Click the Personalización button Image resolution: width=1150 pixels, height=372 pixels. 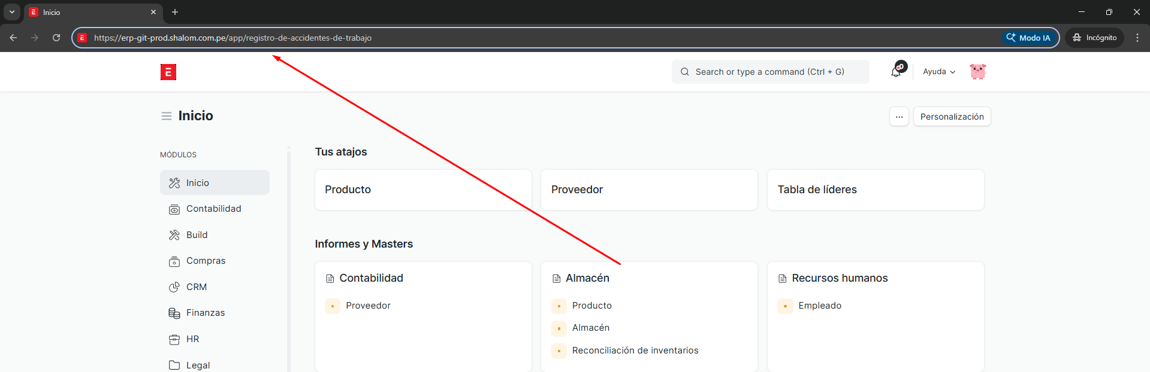pos(952,117)
